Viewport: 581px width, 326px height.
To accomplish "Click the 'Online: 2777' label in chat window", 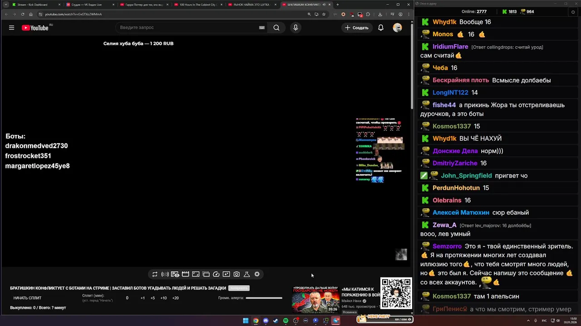I will [x=474, y=12].
